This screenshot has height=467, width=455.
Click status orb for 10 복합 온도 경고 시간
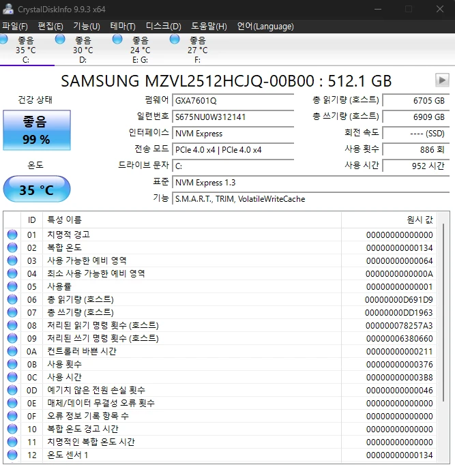(x=12, y=429)
